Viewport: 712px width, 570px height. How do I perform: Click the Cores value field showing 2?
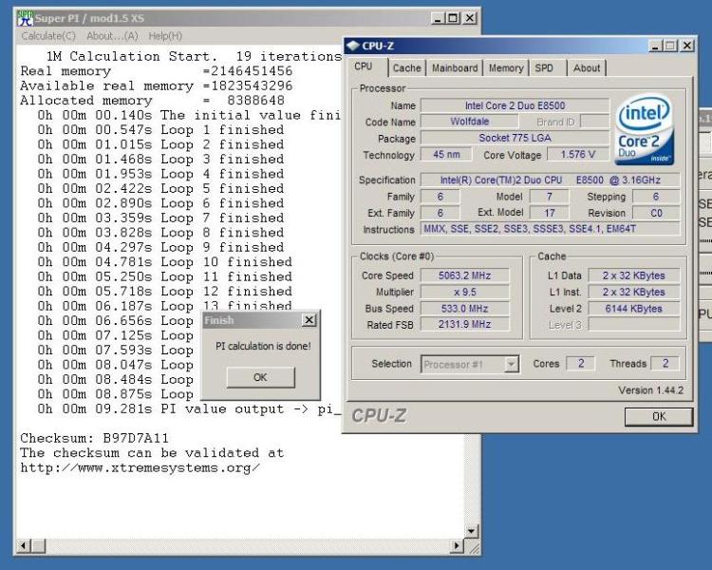581,363
